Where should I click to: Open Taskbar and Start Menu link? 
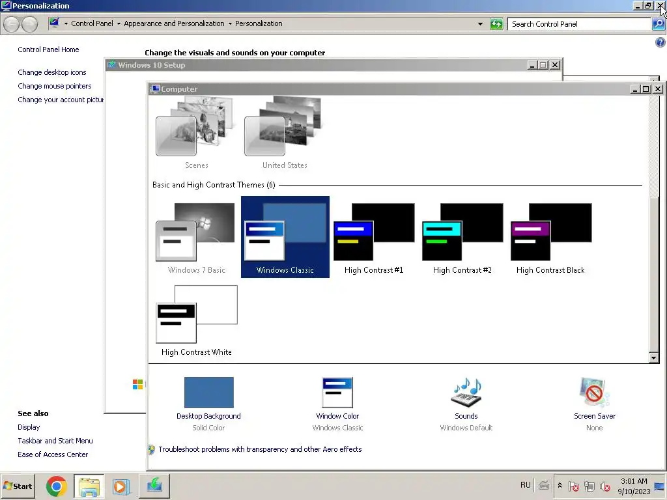[x=55, y=441]
